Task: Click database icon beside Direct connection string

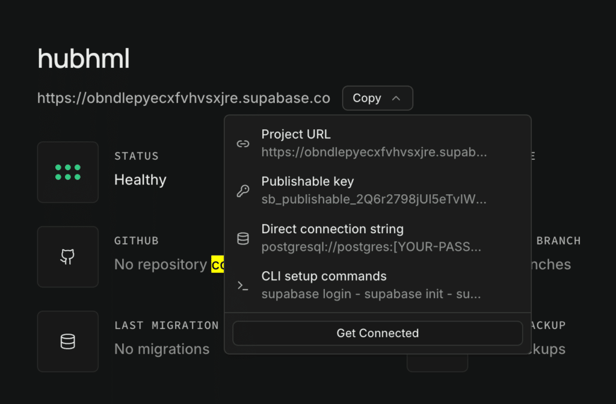Action: (243, 238)
